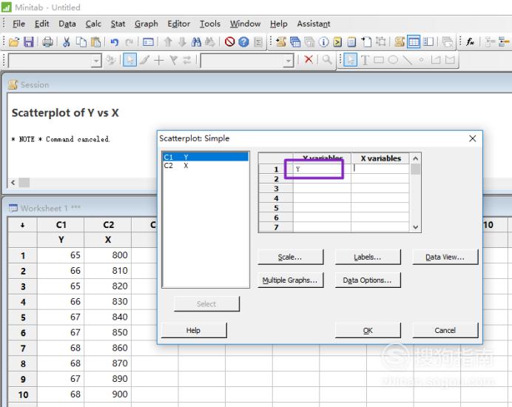Viewport: 512px width, 407px height.
Task: Open the File menu
Action: [x=18, y=24]
